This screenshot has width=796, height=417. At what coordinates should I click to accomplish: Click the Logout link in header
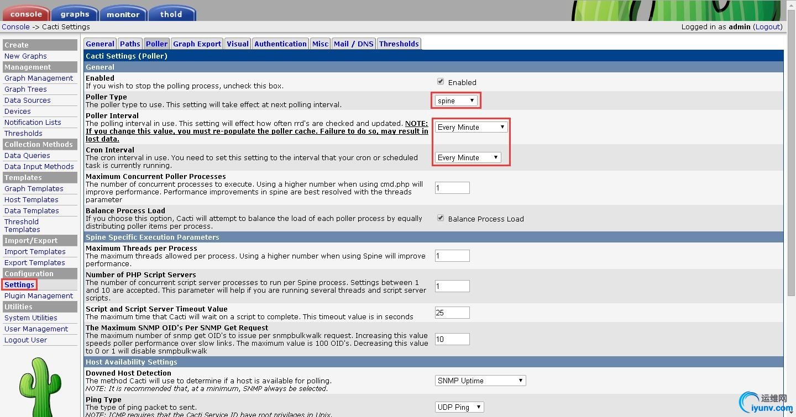pos(768,27)
